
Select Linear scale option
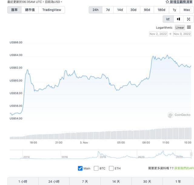(x=180, y=28)
